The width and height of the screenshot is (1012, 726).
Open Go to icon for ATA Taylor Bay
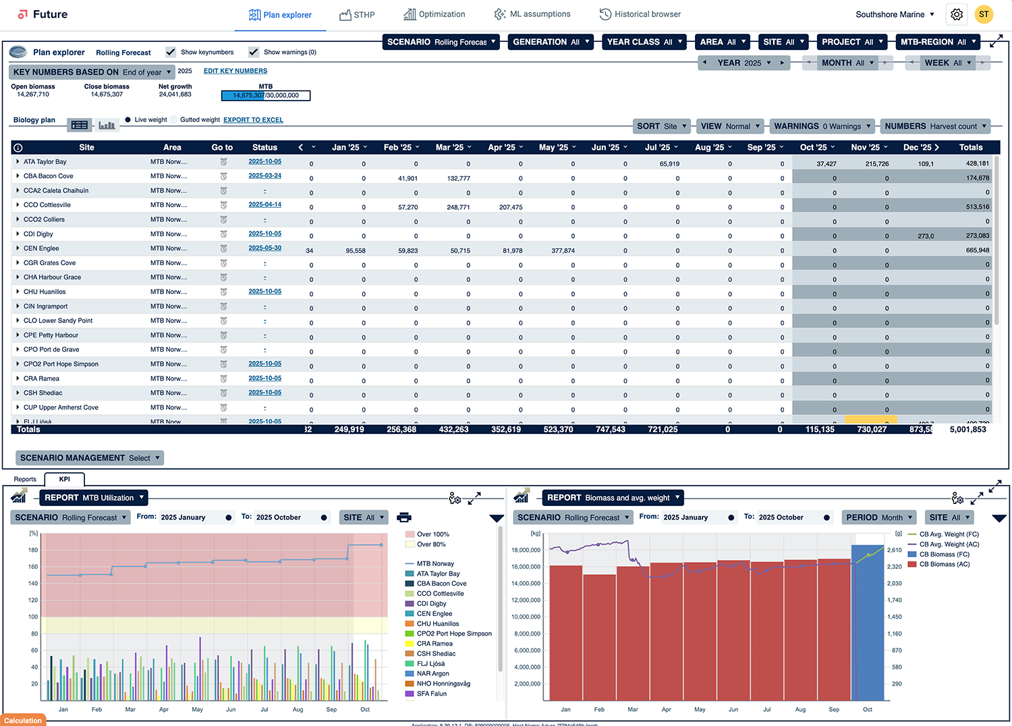[223, 162]
